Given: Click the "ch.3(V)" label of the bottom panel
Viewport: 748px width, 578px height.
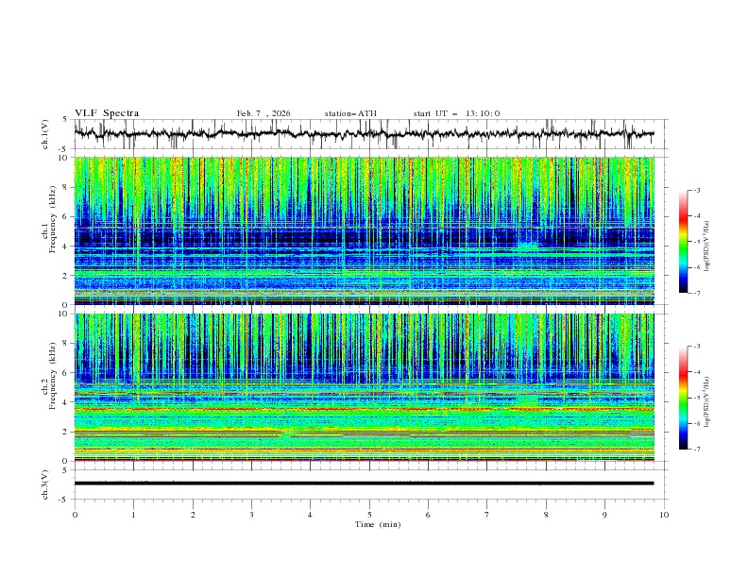Looking at the screenshot, I should tap(46, 484).
